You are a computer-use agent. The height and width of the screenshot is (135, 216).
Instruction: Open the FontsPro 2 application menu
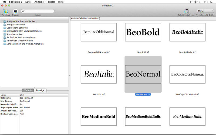pyautogui.click(x=16, y=2)
